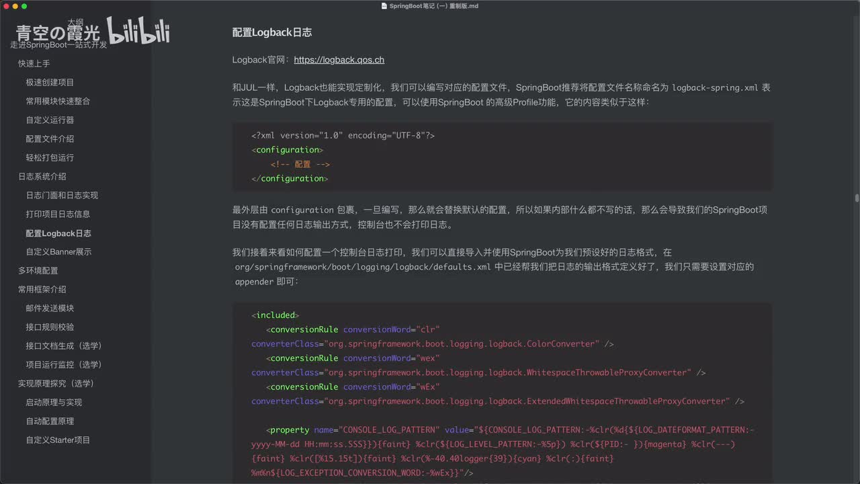Select 轻松打包运行 in sidebar
Image resolution: width=860 pixels, height=484 pixels.
[50, 158]
